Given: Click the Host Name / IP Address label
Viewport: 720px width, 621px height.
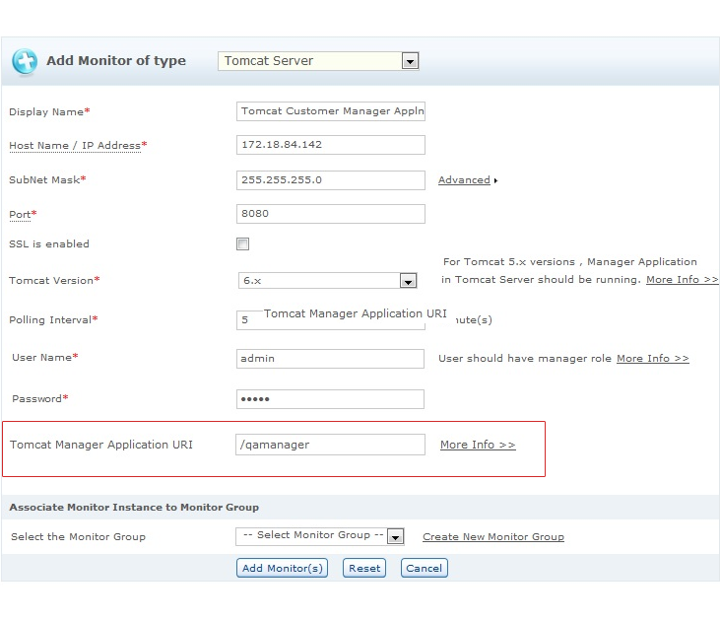Looking at the screenshot, I should (x=75, y=146).
